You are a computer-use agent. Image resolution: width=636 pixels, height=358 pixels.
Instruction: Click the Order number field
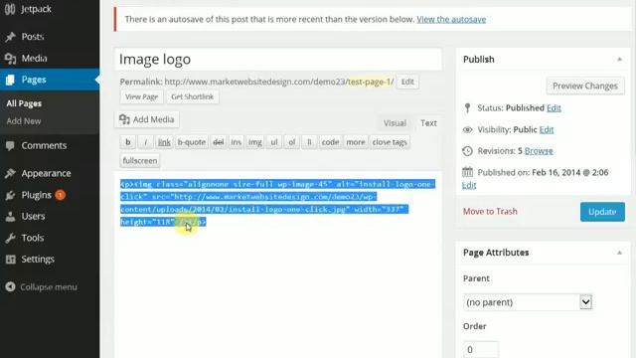(x=481, y=349)
